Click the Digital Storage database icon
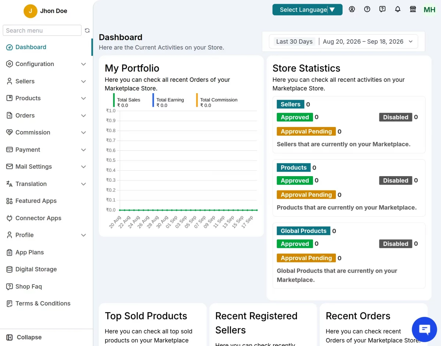This screenshot has width=441, height=346. tap(10, 269)
